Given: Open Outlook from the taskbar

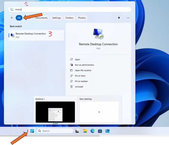Looking at the screenshot, I should 107,131.
